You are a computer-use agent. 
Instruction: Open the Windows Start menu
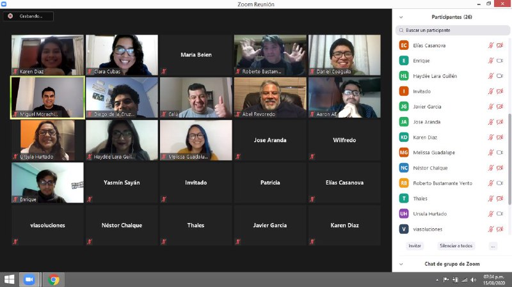[9, 280]
